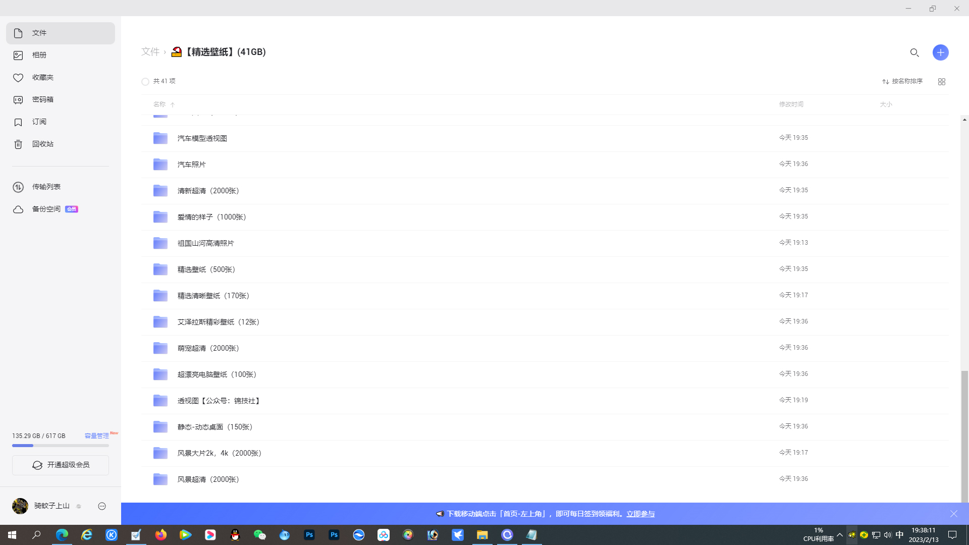
Task: Open Firefox from the taskbar
Action: [161, 535]
